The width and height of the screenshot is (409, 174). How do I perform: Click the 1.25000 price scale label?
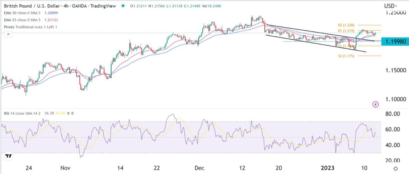[393, 12]
